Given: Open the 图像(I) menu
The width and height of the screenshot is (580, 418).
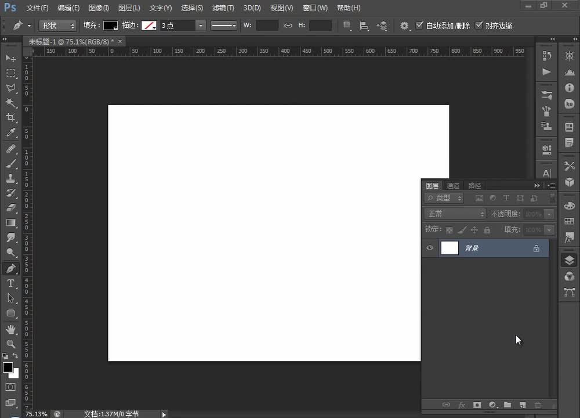Looking at the screenshot, I should [x=99, y=8].
